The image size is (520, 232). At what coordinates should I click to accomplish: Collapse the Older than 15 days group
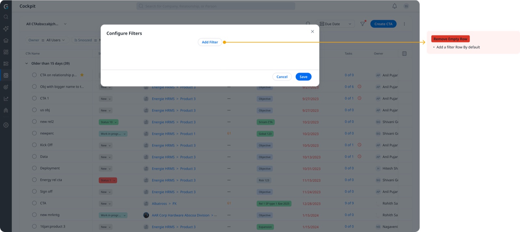pos(27,64)
